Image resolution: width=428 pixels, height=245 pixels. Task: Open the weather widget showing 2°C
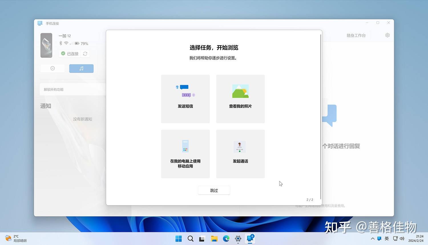[x=16, y=238]
